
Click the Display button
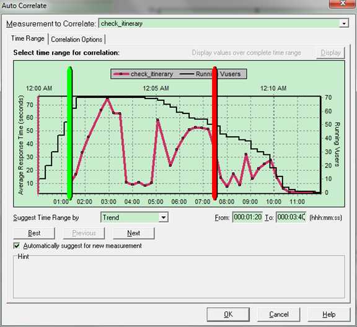[x=330, y=53]
